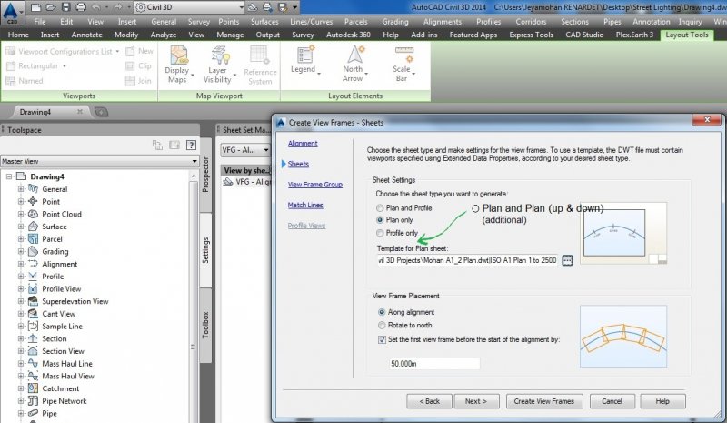Switch to the Layout Tools ribbon tab

coord(687,35)
